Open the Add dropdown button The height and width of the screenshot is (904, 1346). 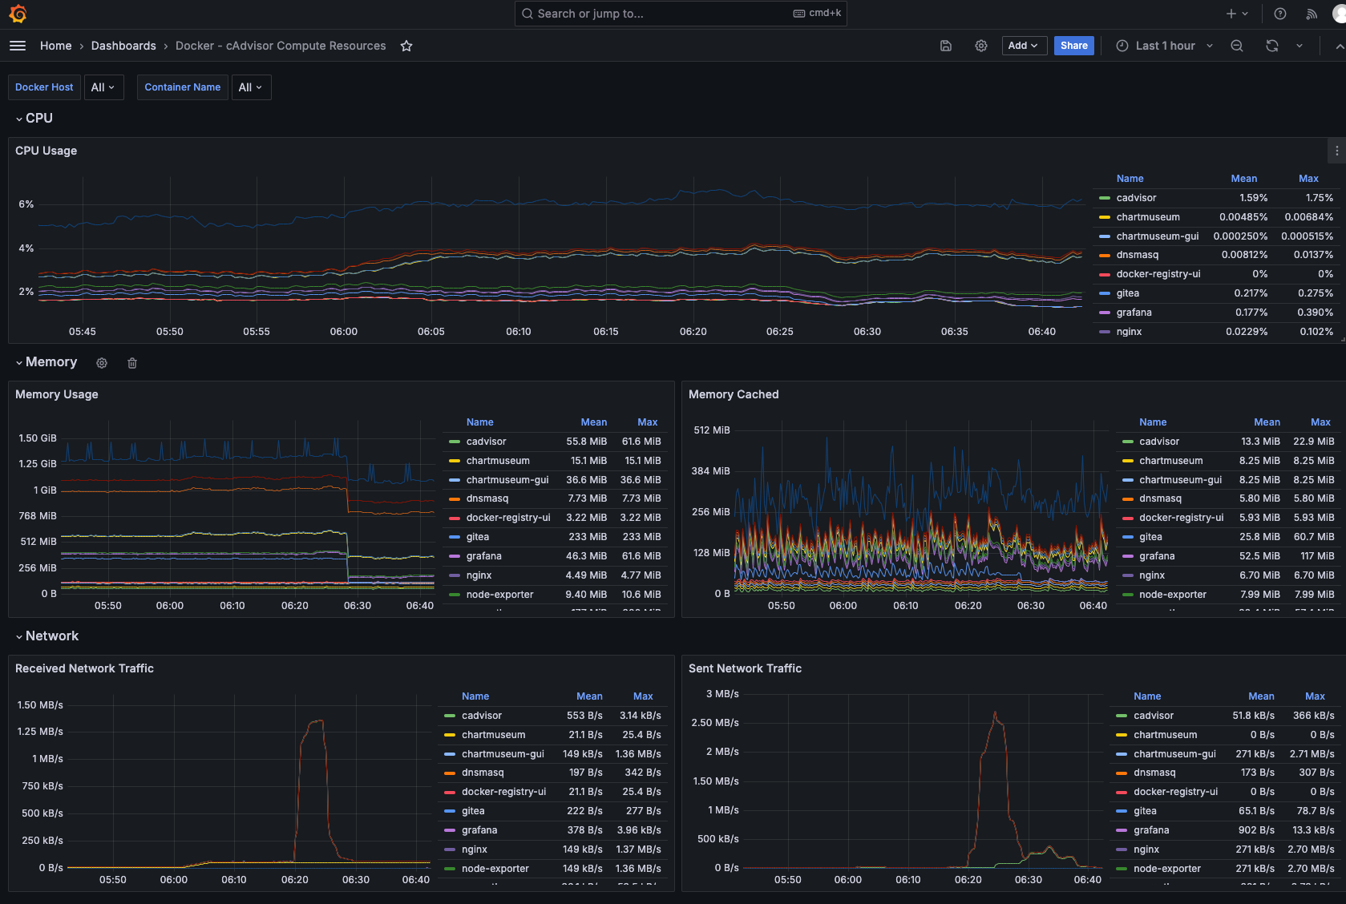coord(1025,46)
